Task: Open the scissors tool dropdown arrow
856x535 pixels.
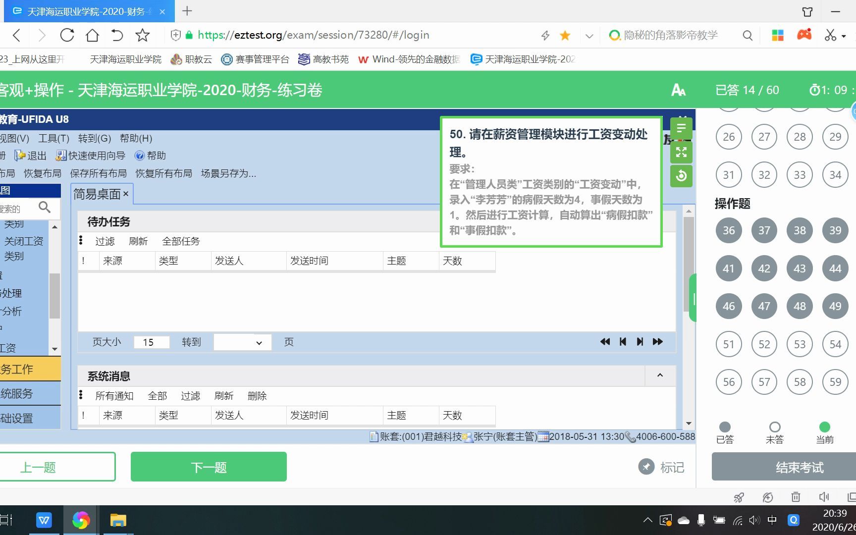Action: [x=844, y=36]
